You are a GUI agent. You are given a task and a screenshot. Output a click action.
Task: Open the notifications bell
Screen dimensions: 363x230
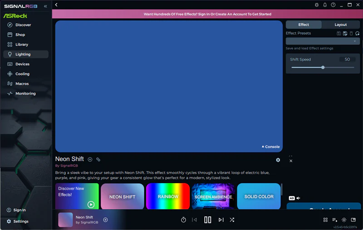[x=325, y=5]
